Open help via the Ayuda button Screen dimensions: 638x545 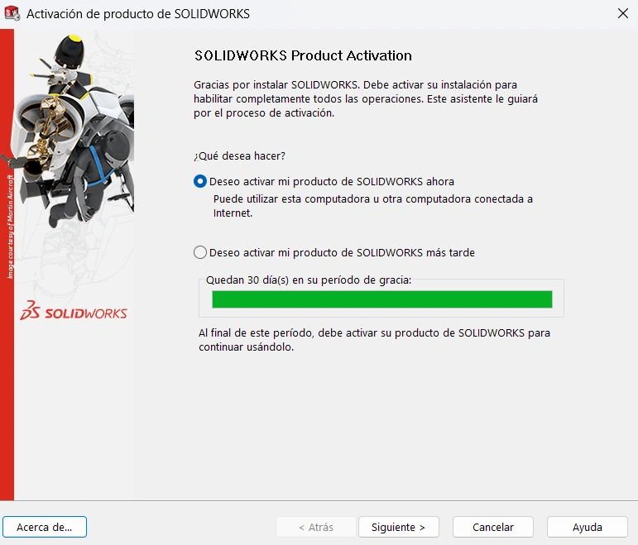tap(588, 527)
